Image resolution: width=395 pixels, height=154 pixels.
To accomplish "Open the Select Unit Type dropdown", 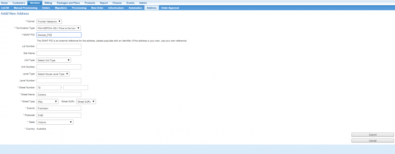I will (x=54, y=60).
